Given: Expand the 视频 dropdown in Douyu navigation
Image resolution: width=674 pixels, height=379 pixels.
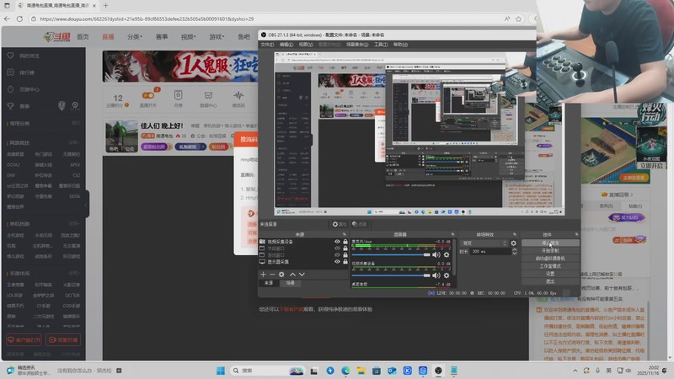Looking at the screenshot, I should [x=188, y=37].
